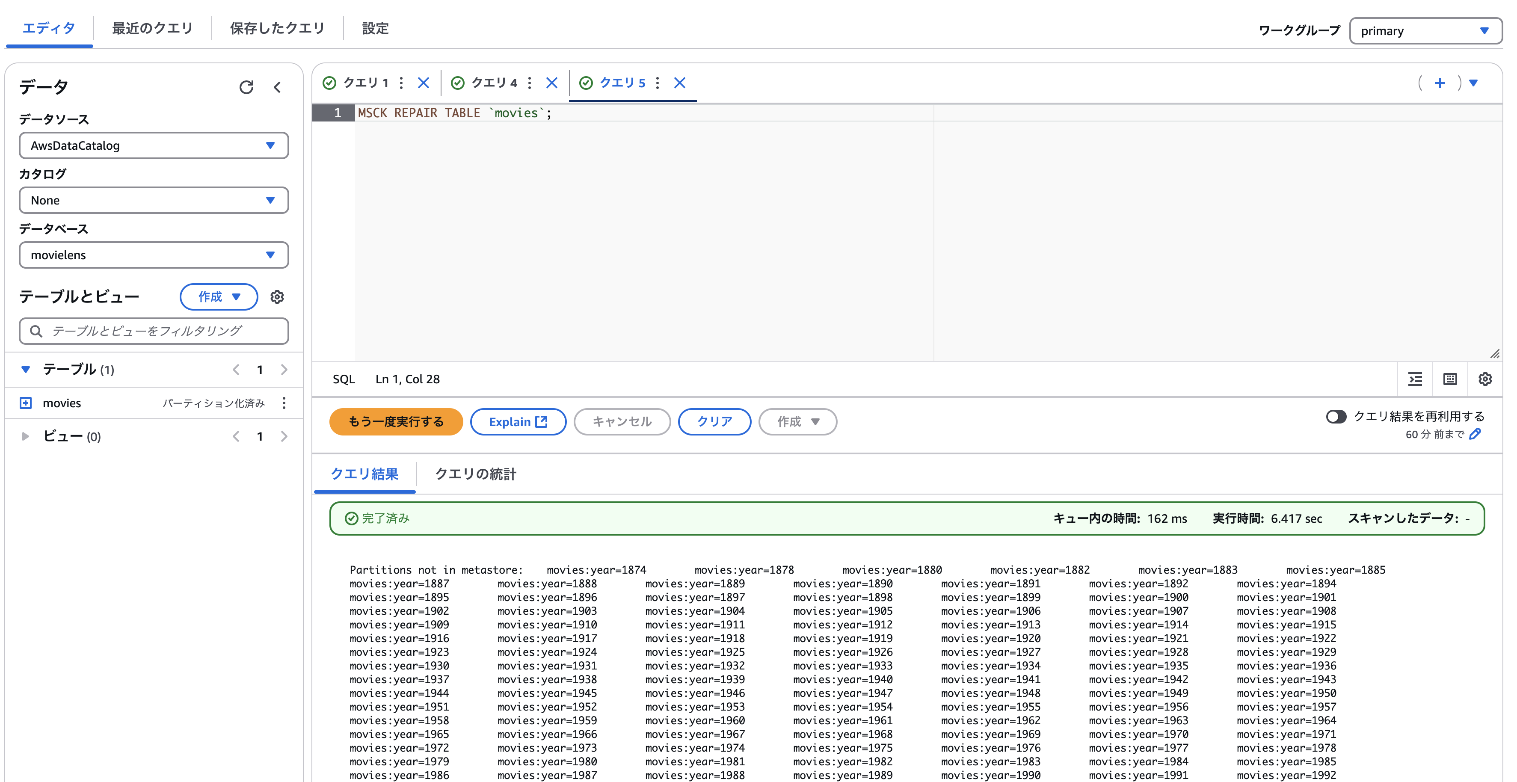Click もう一度実行する button
The width and height of the screenshot is (1517, 782).
(396, 422)
